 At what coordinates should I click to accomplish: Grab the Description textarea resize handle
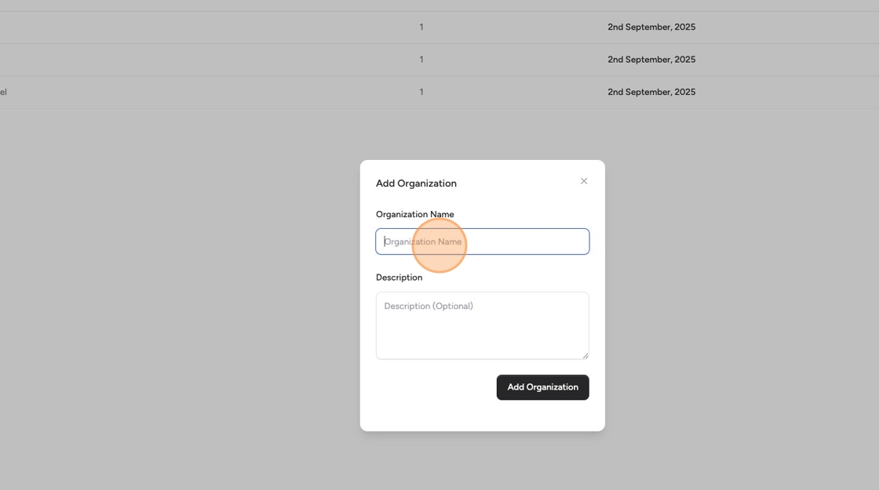click(585, 355)
